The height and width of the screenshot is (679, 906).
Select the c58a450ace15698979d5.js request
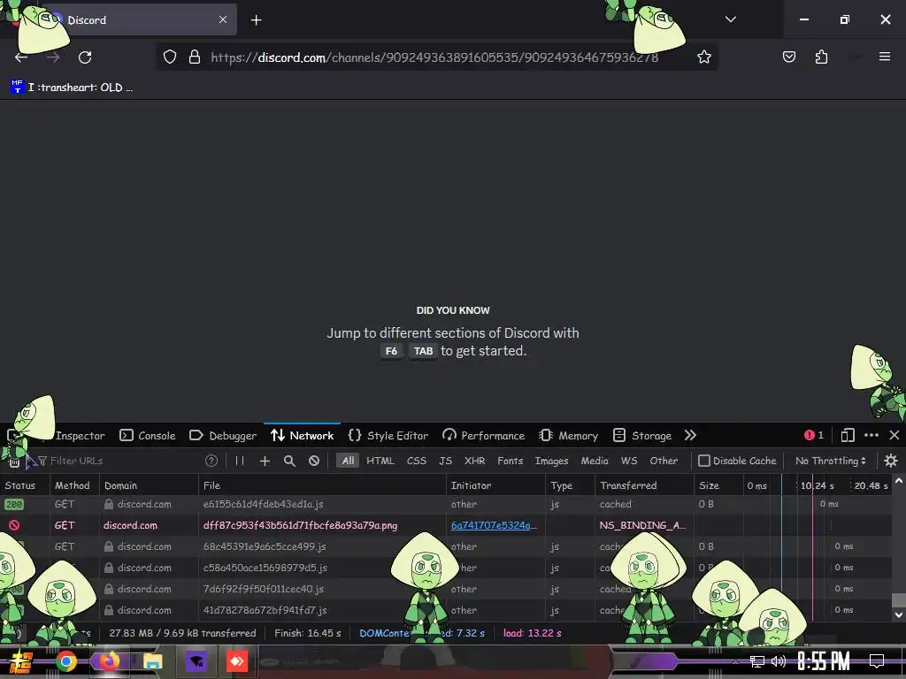pos(446,568)
